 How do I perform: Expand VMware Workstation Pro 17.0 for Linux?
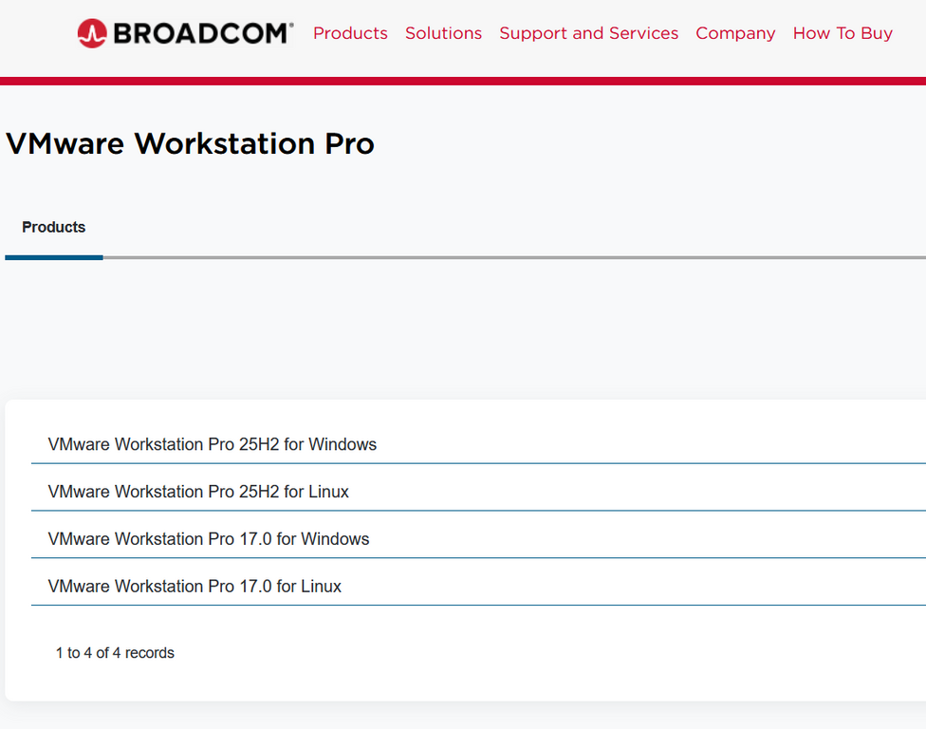[194, 587]
